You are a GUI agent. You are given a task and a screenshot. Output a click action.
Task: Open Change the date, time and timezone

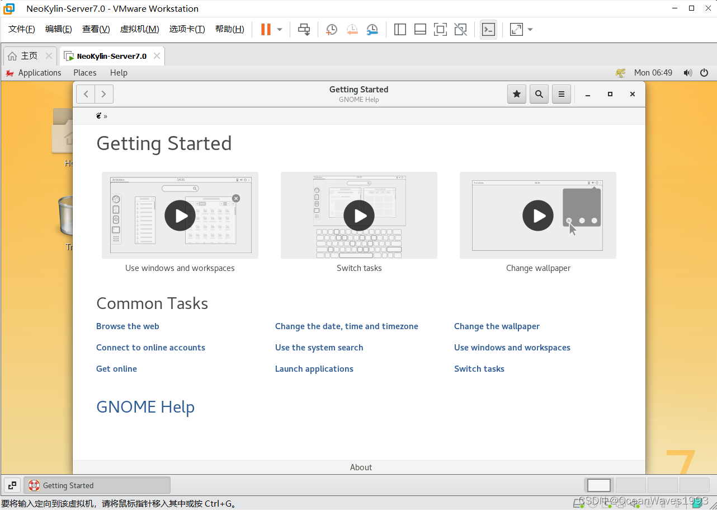tap(347, 326)
